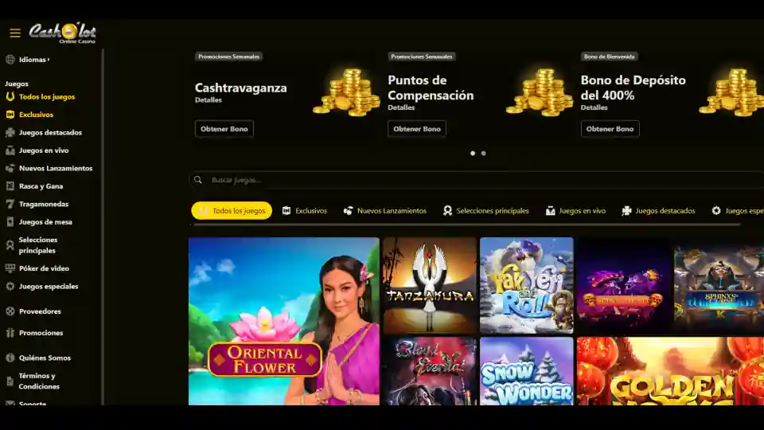Click the horizontal category tabs scrollbar

pyautogui.click(x=467, y=225)
